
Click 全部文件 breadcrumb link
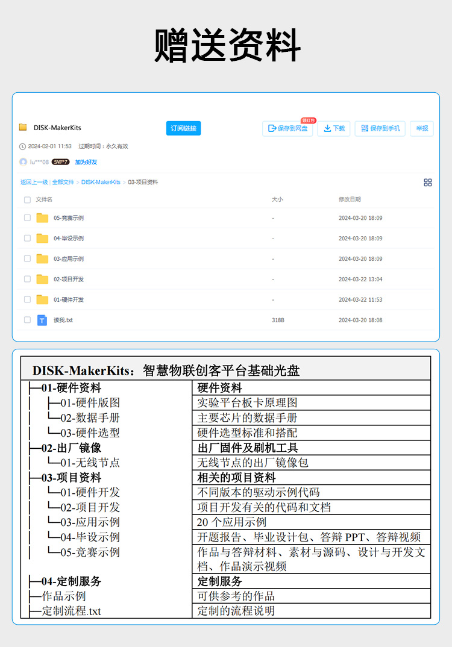pos(63,182)
